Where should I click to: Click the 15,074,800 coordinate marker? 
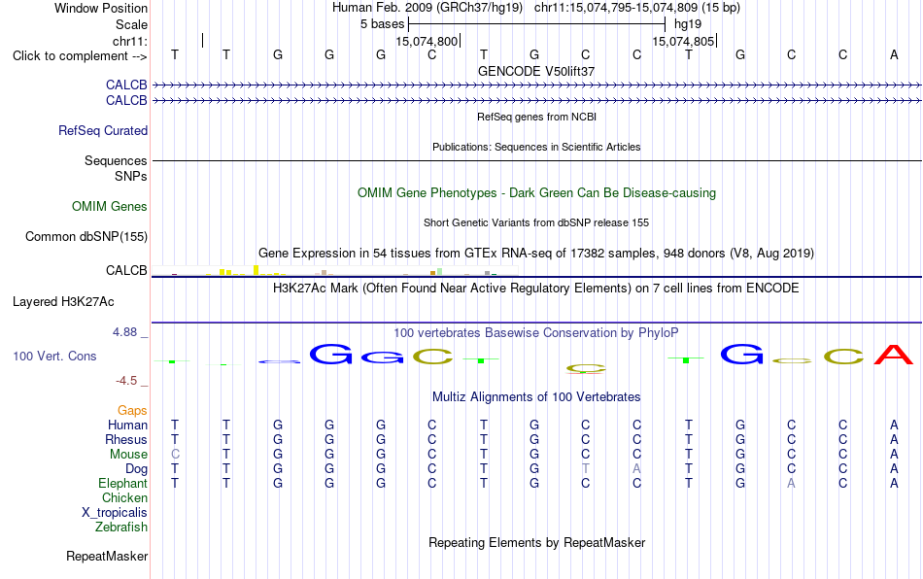427,41
